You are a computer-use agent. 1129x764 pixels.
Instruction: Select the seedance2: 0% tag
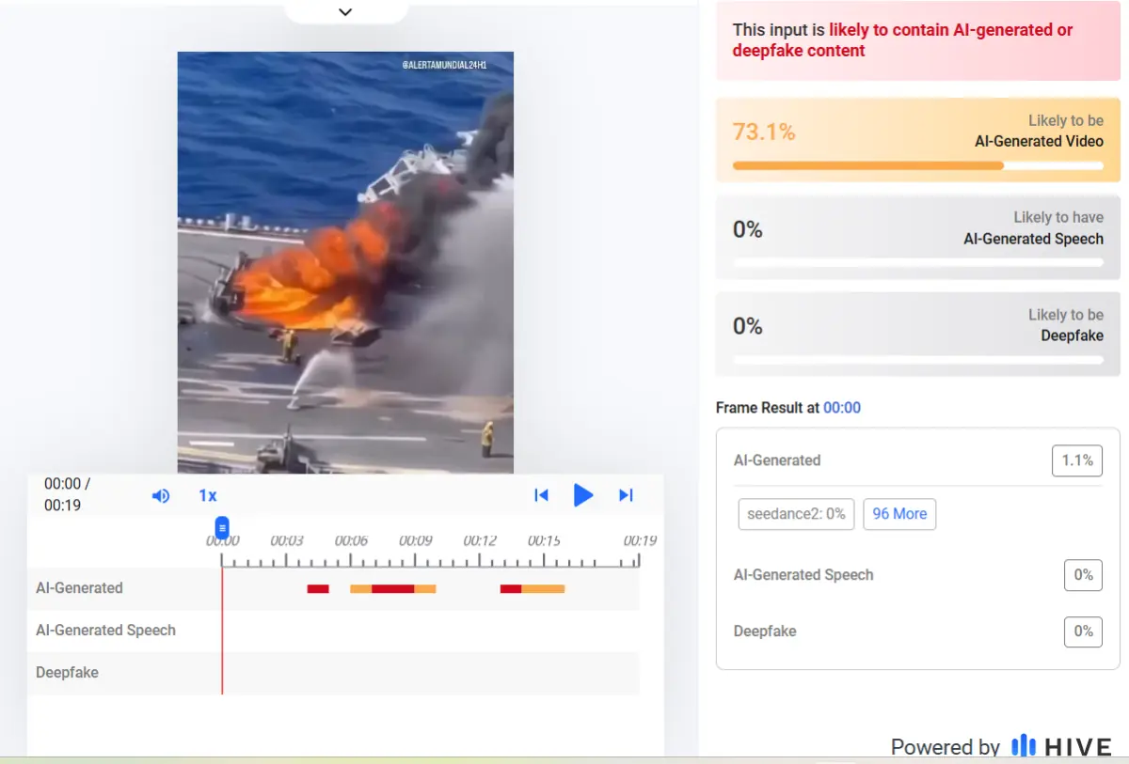(x=796, y=514)
